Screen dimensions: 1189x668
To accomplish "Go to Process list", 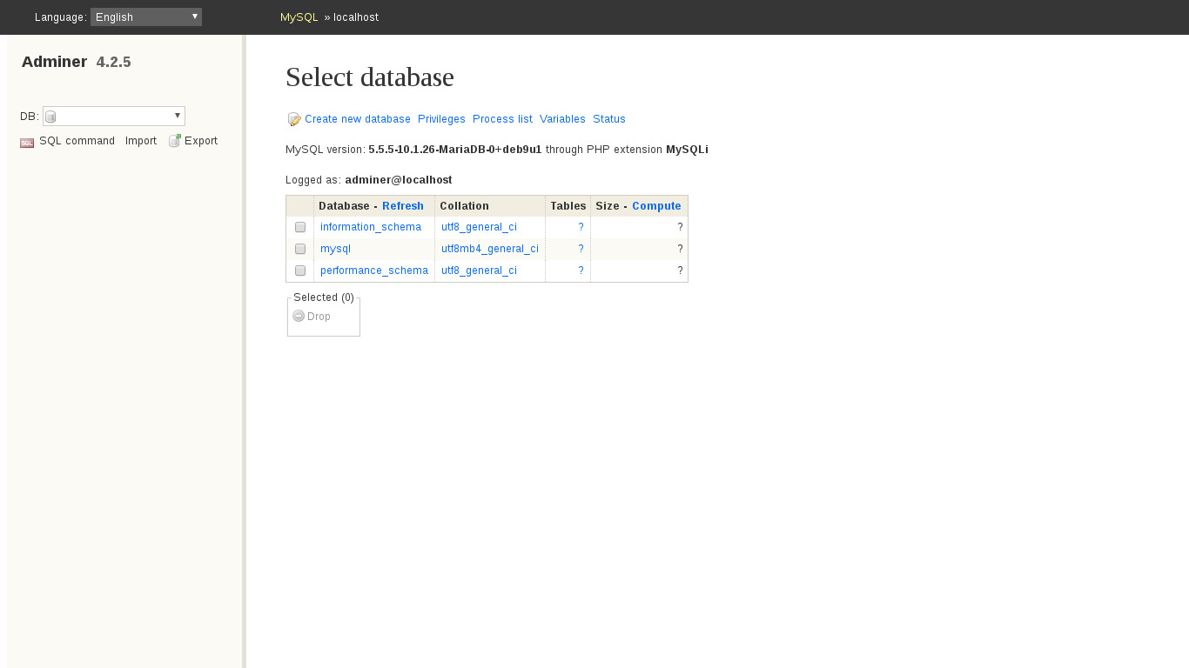I will point(502,119).
